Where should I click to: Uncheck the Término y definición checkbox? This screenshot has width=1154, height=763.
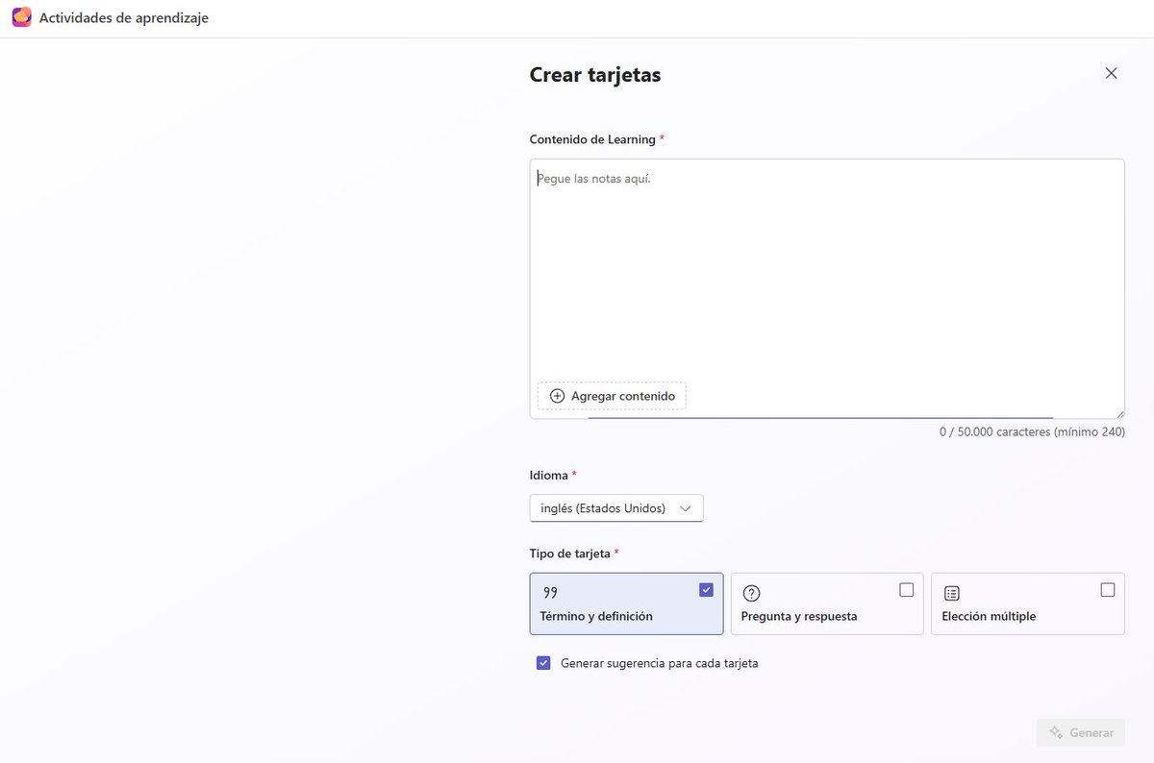tap(706, 590)
